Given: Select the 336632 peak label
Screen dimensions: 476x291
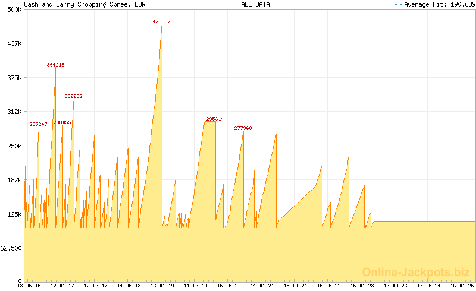Looking at the screenshot, I should coord(73,96).
